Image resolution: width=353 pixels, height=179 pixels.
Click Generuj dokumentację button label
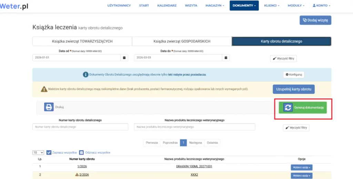pyautogui.click(x=309, y=108)
